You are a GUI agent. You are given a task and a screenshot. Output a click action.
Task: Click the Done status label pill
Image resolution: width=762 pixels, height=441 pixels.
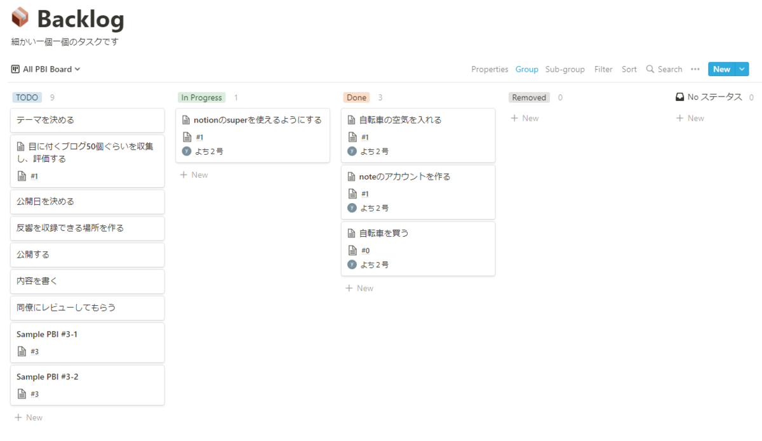coord(356,97)
